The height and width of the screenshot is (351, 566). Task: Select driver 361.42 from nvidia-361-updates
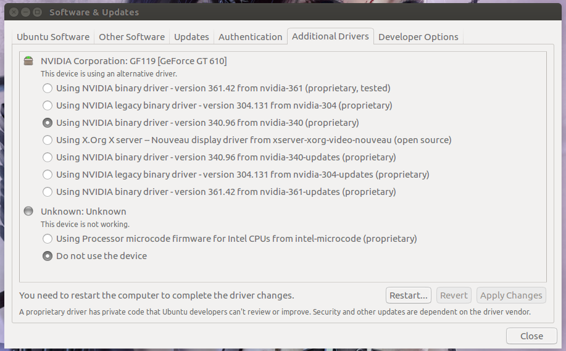point(48,192)
